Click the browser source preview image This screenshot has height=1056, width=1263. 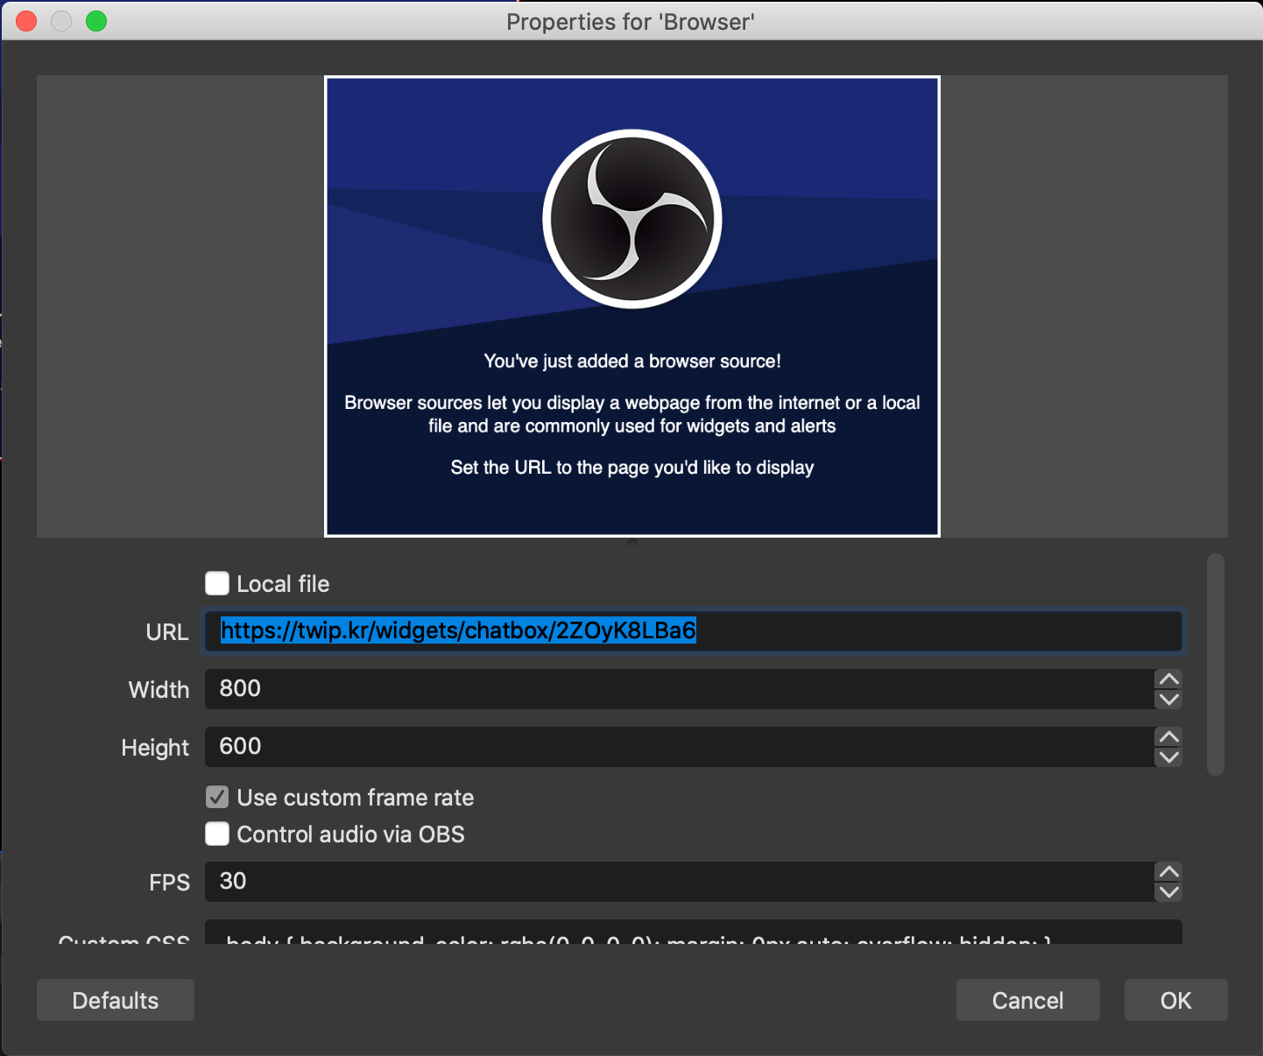pyautogui.click(x=631, y=306)
